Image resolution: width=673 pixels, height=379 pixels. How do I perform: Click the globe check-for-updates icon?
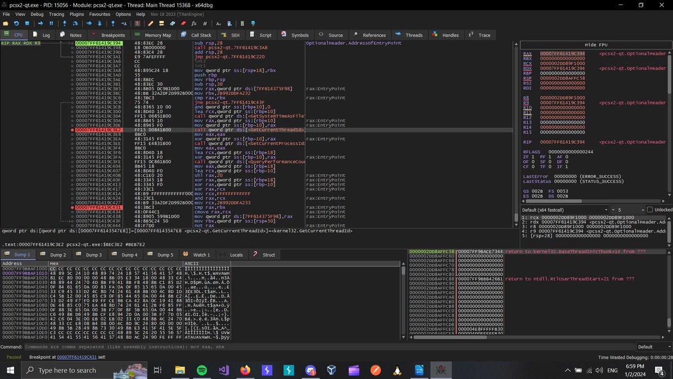(253, 24)
